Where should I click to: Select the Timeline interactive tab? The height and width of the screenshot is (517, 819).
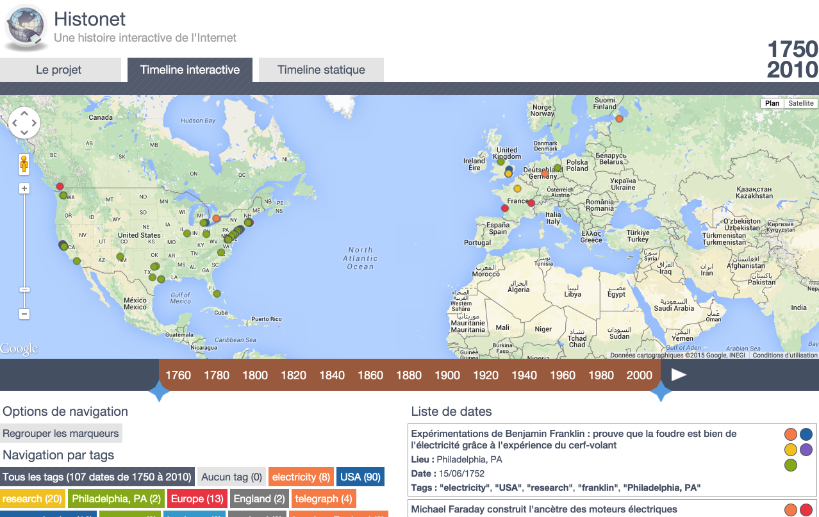click(190, 70)
